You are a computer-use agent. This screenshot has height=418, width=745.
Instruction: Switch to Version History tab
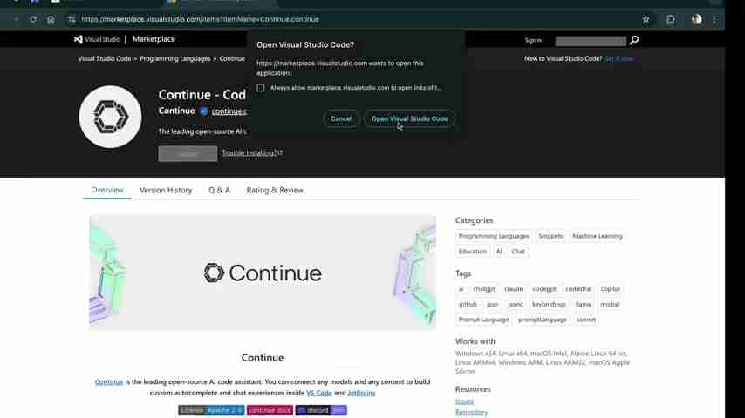pos(166,190)
